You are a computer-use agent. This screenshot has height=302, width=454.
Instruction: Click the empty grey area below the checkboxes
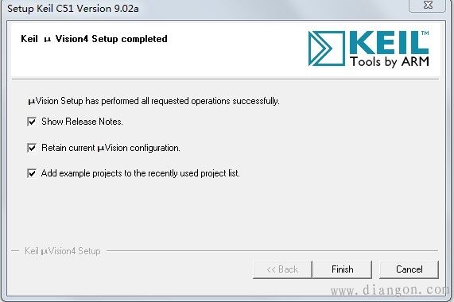click(x=226, y=214)
